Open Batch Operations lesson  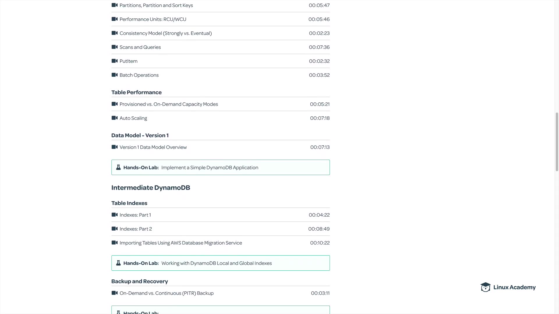click(x=139, y=75)
